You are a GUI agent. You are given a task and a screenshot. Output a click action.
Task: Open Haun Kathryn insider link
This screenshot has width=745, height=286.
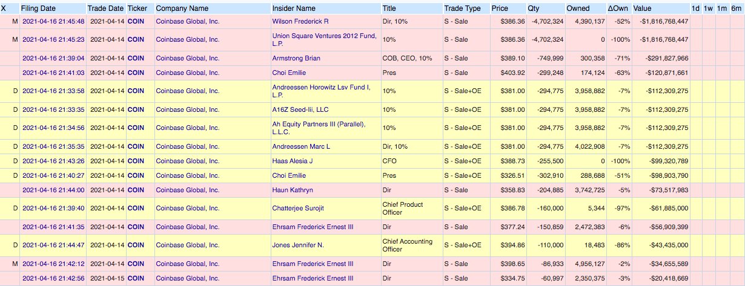click(293, 190)
